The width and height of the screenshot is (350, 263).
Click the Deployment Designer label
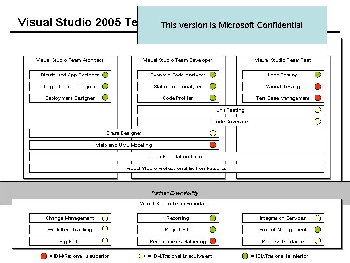tap(70, 98)
